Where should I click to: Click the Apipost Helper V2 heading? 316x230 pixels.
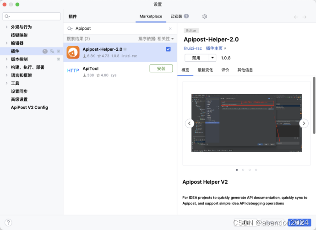point(205,182)
